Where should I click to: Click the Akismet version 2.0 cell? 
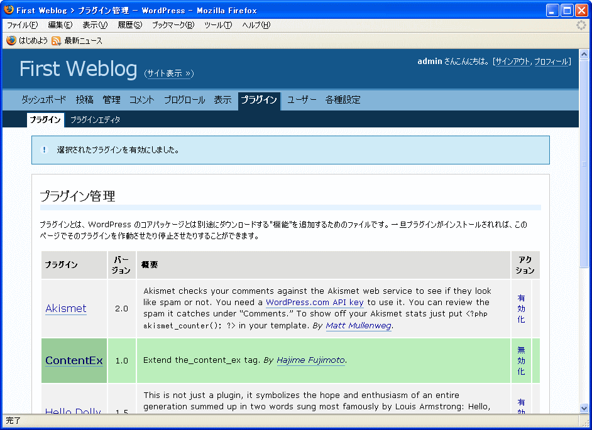(121, 309)
